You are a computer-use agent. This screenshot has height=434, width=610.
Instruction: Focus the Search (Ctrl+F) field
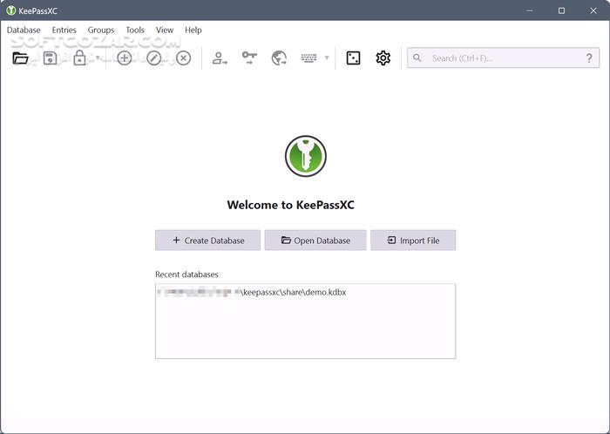(504, 58)
